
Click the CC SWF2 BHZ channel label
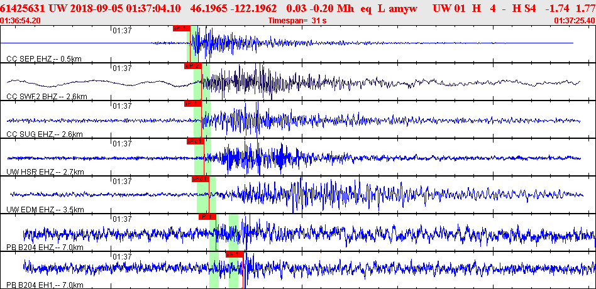[x=47, y=96]
